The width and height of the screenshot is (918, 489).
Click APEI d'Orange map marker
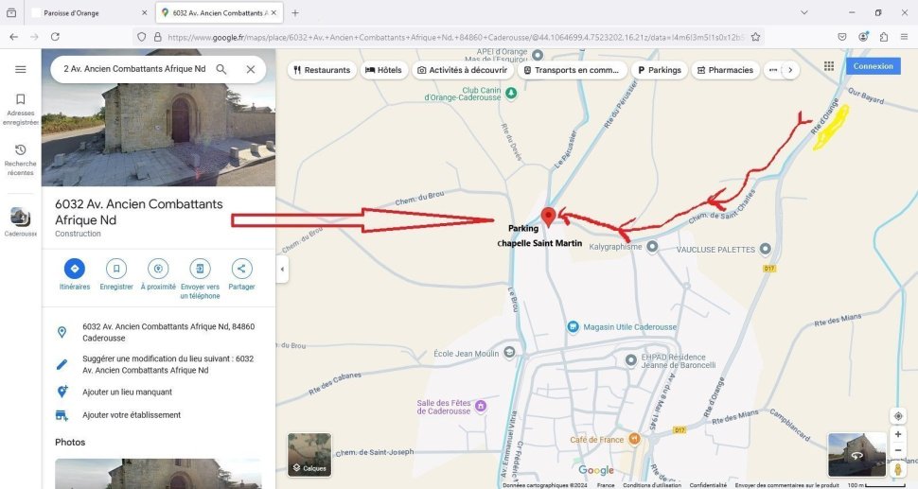[x=537, y=55]
